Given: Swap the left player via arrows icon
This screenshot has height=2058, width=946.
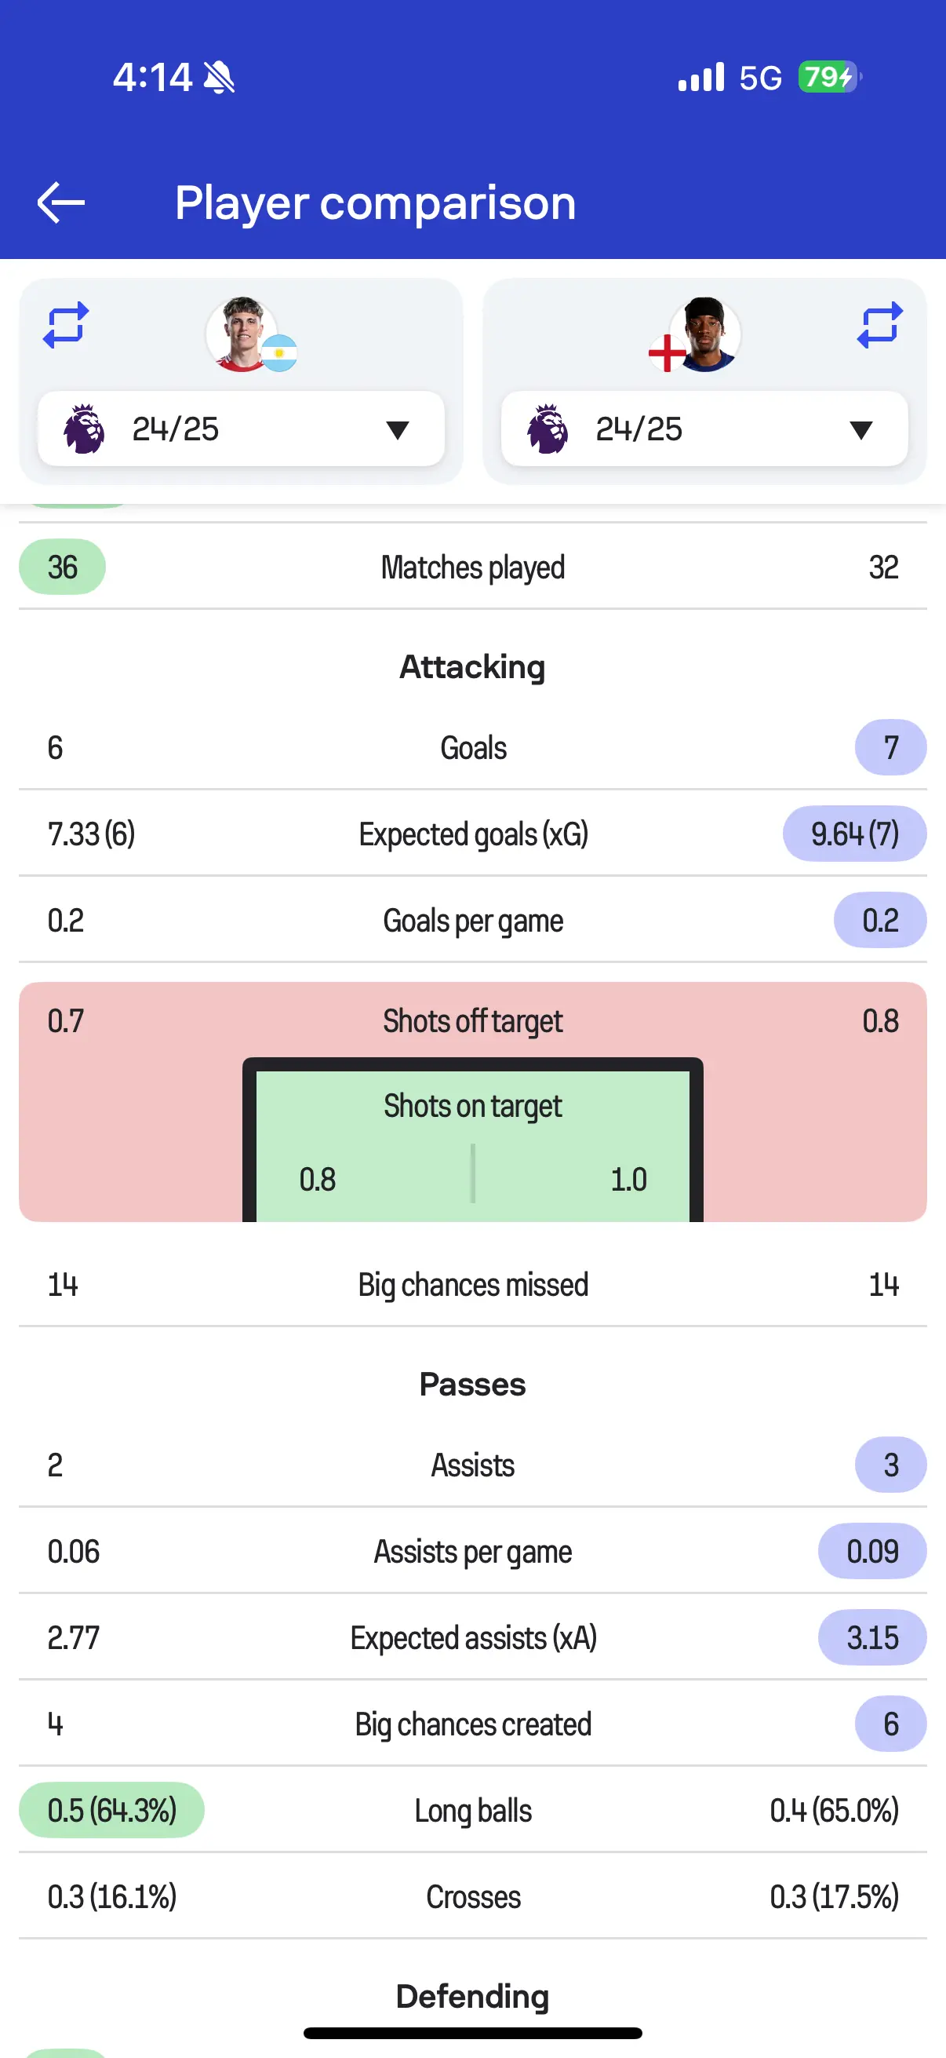Looking at the screenshot, I should click(x=65, y=325).
